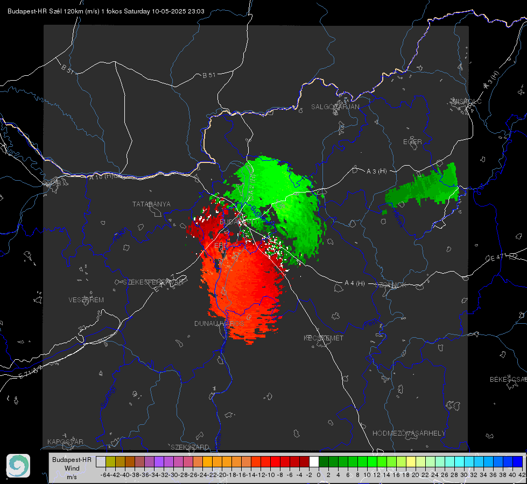Click the SZEKESFEHERVAR city label
The image size is (527, 484).
[x=153, y=282]
